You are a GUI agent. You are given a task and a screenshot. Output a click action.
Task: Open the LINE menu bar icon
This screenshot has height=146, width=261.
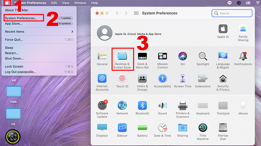pyautogui.click(x=229, y=3)
